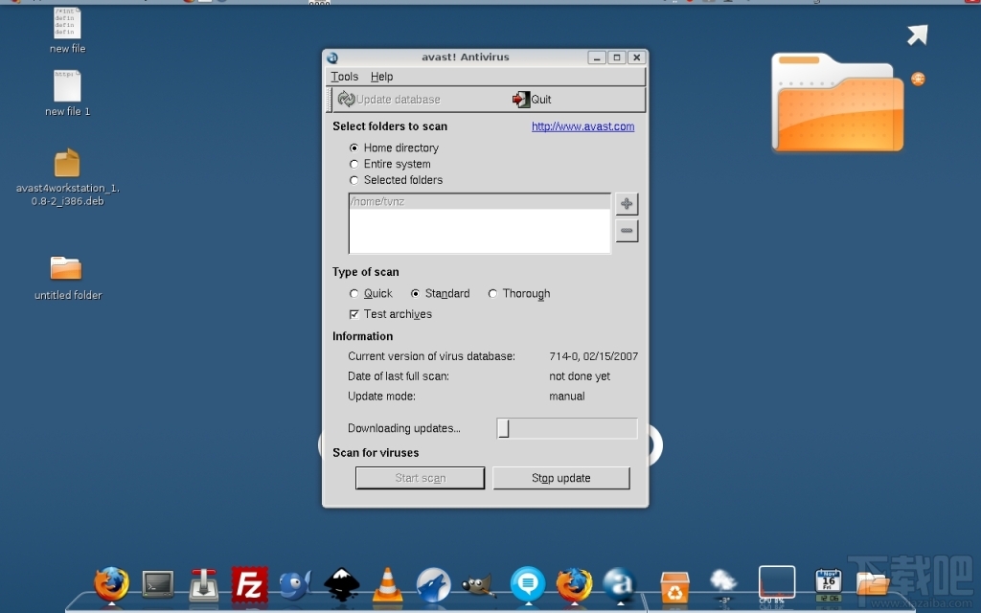Click the minus icon to remove folder
981x613 pixels.
(627, 231)
